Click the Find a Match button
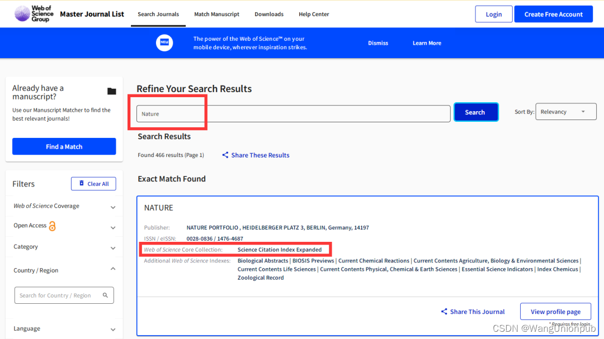 (64, 147)
